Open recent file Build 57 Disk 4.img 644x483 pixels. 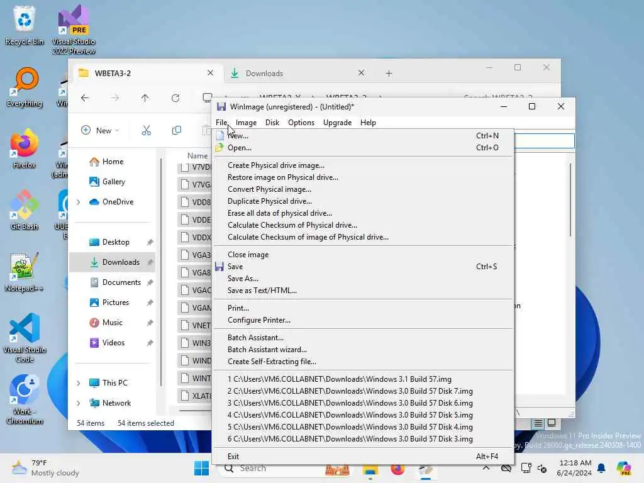[x=363, y=426]
